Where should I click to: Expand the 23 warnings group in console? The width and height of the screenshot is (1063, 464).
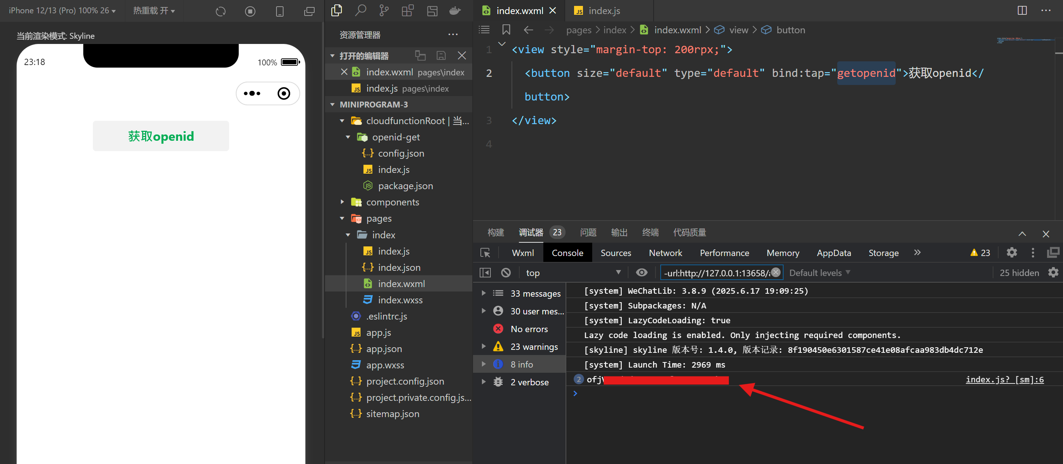pos(484,346)
